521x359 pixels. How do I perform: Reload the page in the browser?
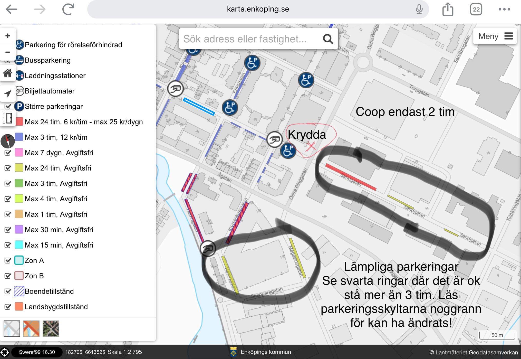click(x=68, y=9)
